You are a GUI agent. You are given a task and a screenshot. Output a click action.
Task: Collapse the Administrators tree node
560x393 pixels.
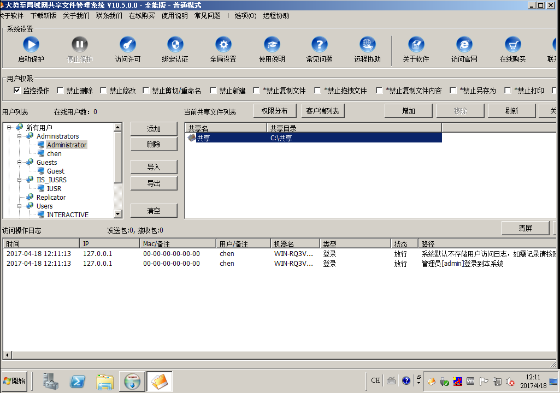point(19,136)
